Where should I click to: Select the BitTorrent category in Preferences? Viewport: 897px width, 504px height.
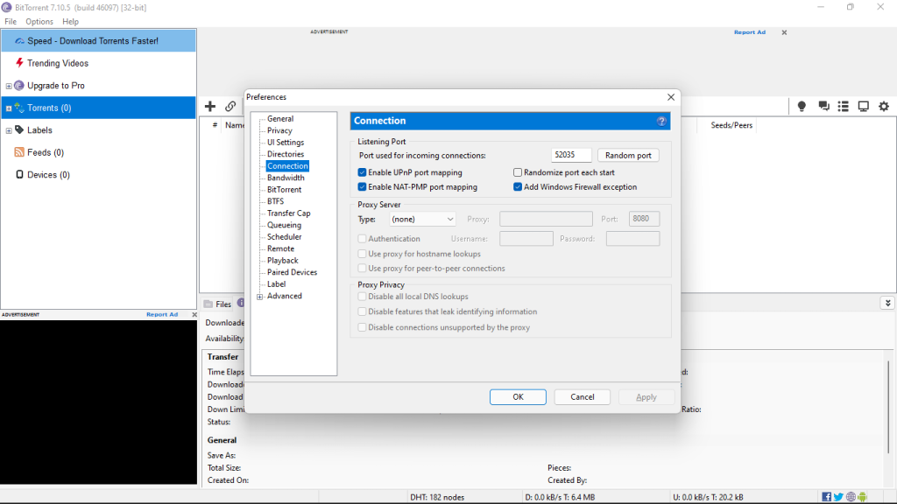pos(284,189)
